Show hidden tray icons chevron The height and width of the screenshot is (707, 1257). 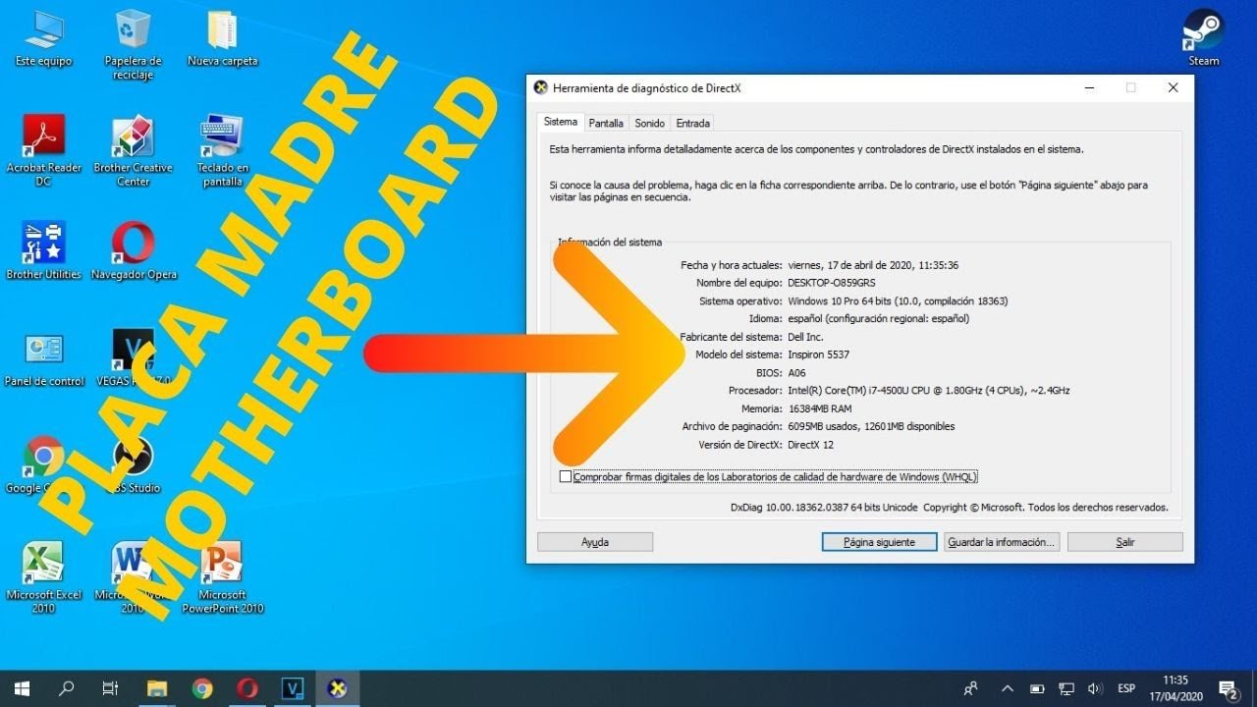coord(1008,688)
